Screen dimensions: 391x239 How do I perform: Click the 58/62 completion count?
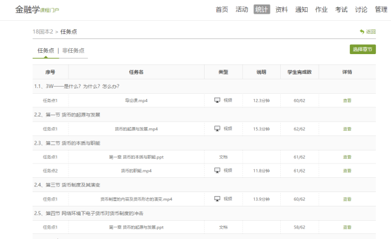pos(299,227)
